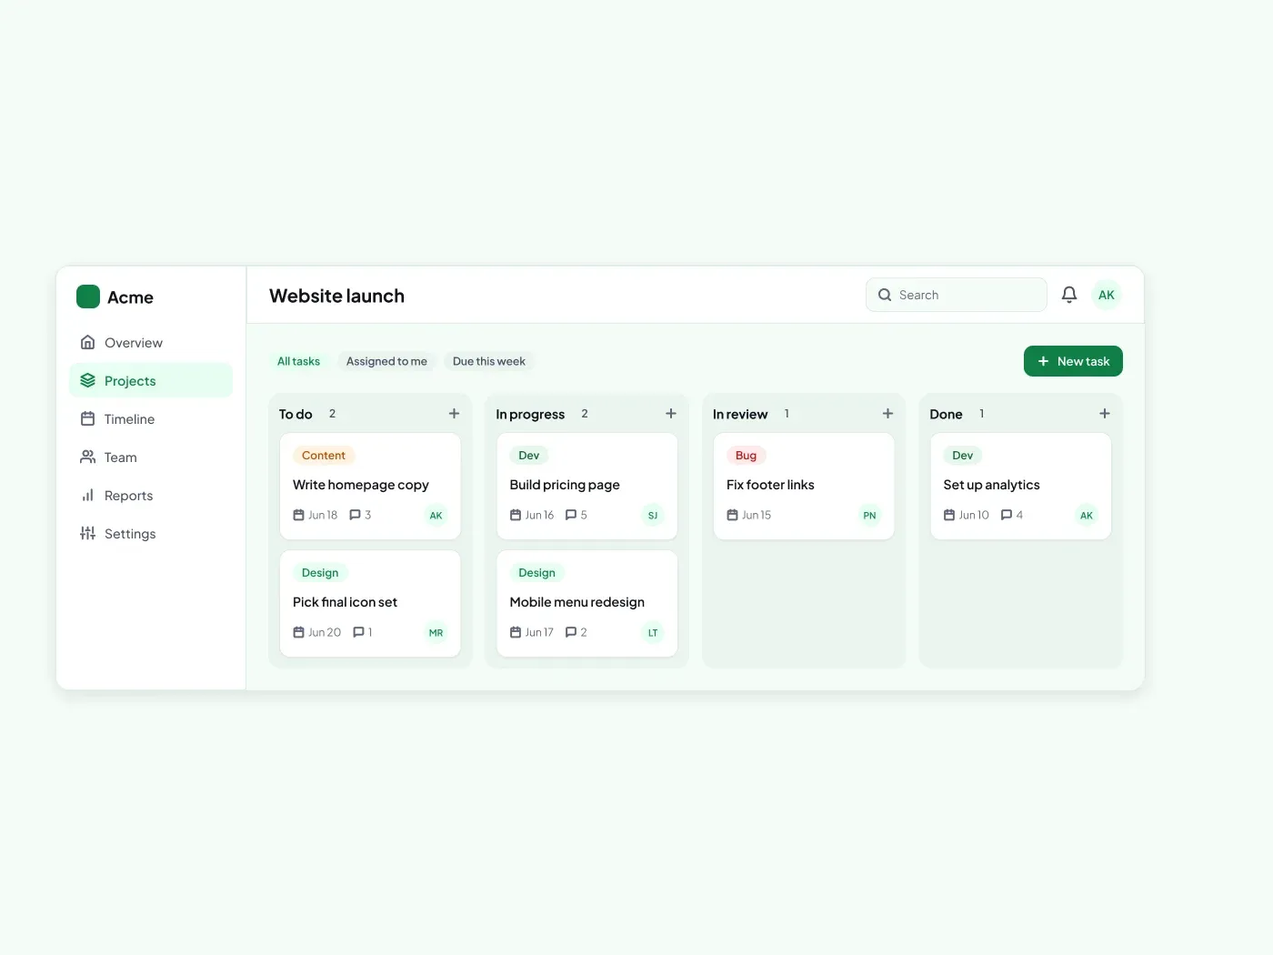Image resolution: width=1273 pixels, height=955 pixels.
Task: Click the Content tag label
Action: click(324, 456)
